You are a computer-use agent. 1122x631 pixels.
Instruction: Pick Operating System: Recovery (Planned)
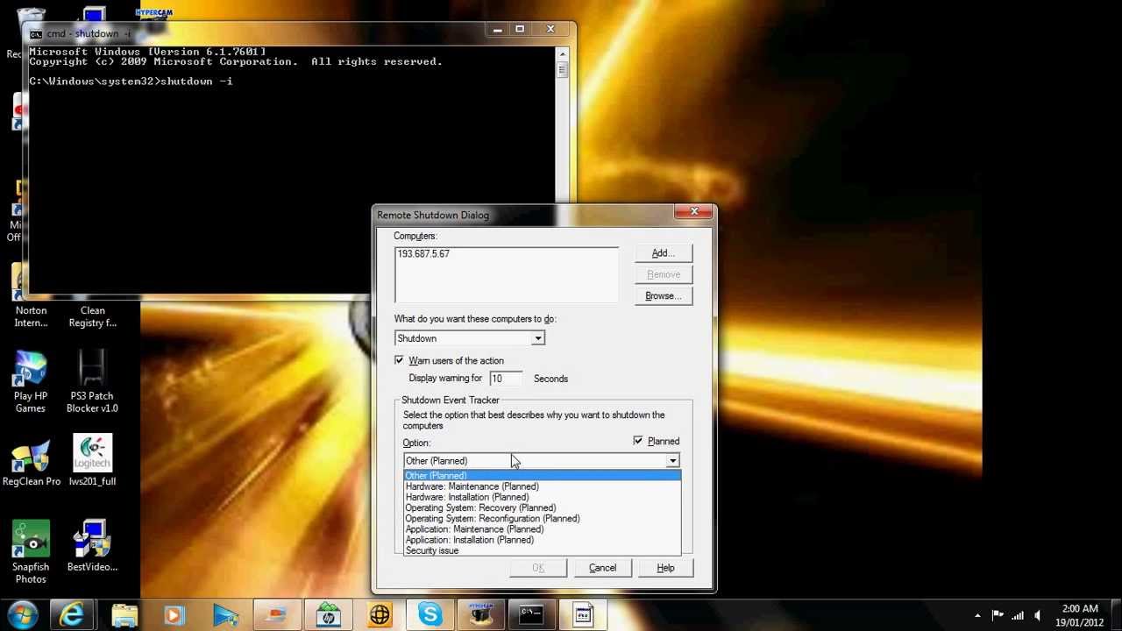[542, 507]
